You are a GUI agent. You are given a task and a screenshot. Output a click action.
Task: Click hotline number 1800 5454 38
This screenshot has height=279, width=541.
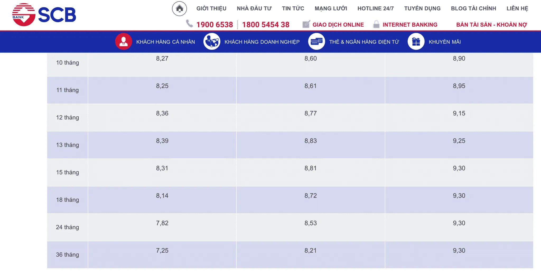[x=266, y=25]
